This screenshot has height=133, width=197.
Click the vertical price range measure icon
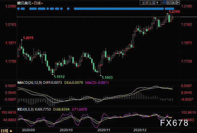[x=169, y=3]
